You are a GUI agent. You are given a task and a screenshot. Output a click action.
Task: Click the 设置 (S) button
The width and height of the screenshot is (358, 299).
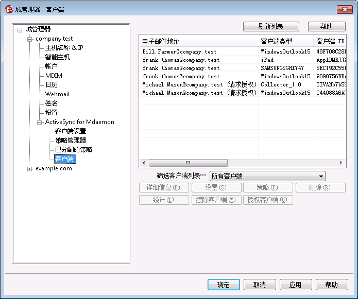(216, 188)
